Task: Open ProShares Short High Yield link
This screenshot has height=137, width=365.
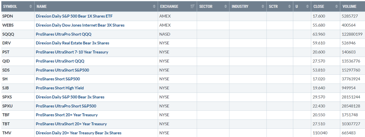Action: (60, 88)
